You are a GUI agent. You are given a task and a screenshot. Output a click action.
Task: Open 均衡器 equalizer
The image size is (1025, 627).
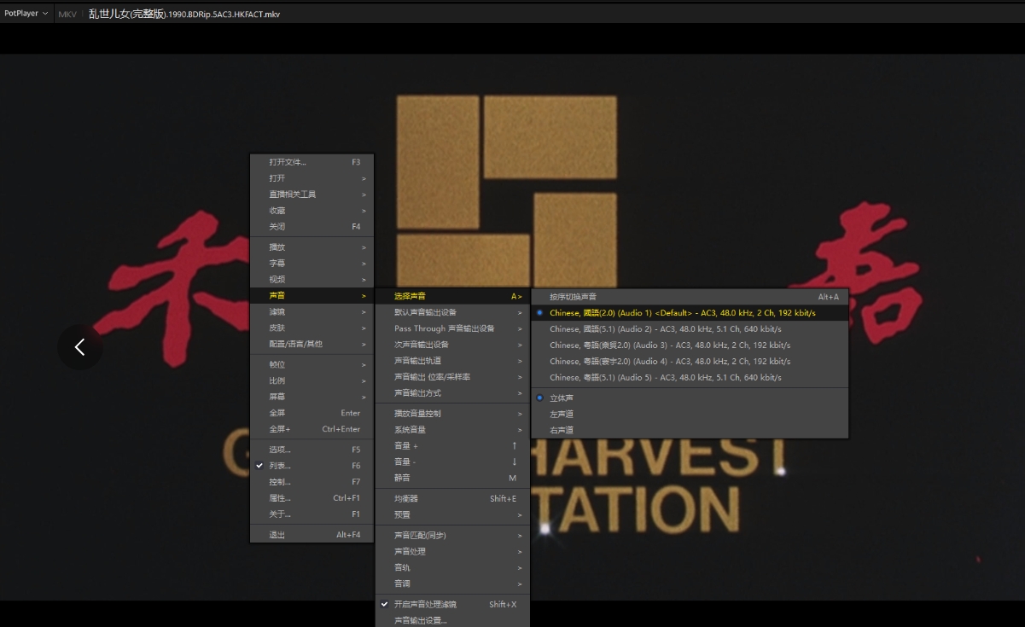[406, 499]
